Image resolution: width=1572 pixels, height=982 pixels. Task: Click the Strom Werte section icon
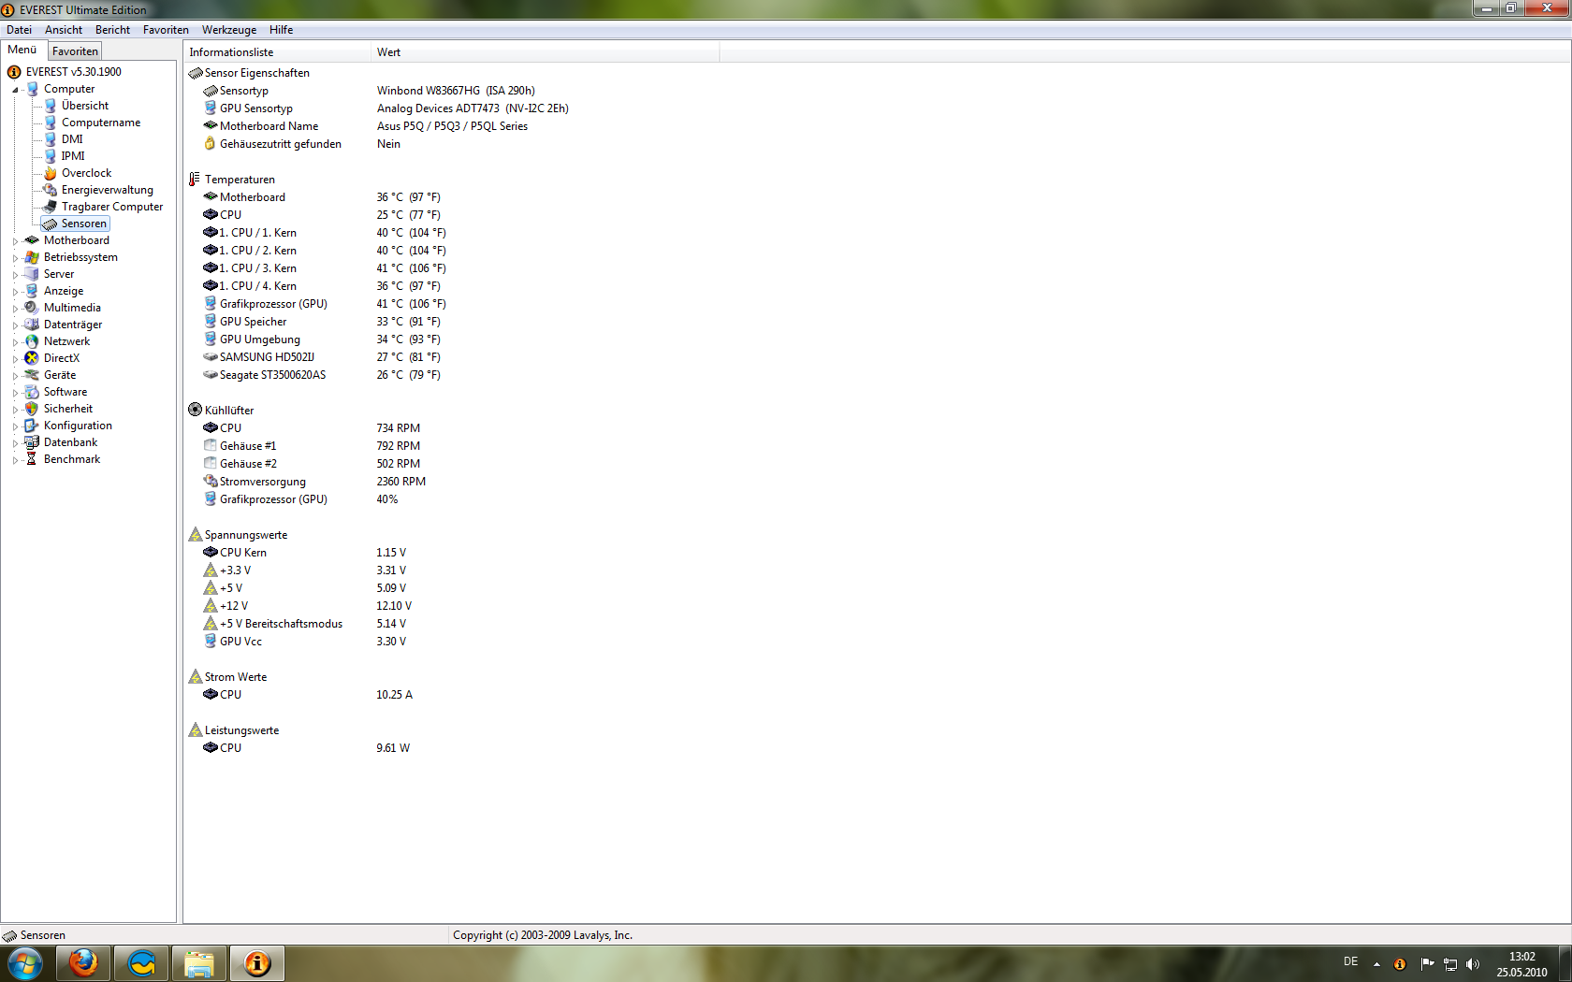click(x=196, y=677)
